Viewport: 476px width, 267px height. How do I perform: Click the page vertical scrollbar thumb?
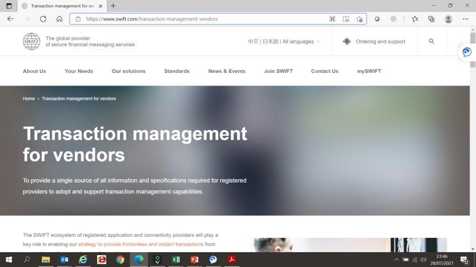coord(473,38)
